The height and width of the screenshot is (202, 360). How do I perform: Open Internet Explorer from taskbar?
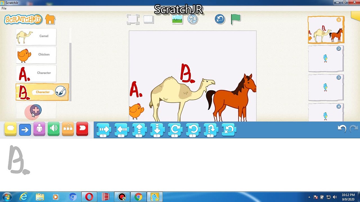click(x=24, y=197)
